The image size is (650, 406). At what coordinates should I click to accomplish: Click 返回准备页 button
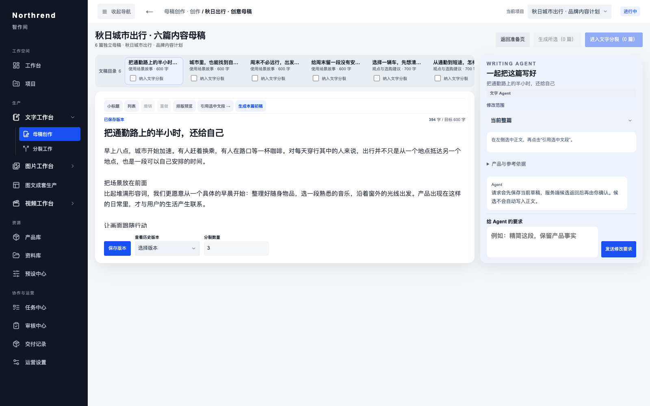click(513, 40)
